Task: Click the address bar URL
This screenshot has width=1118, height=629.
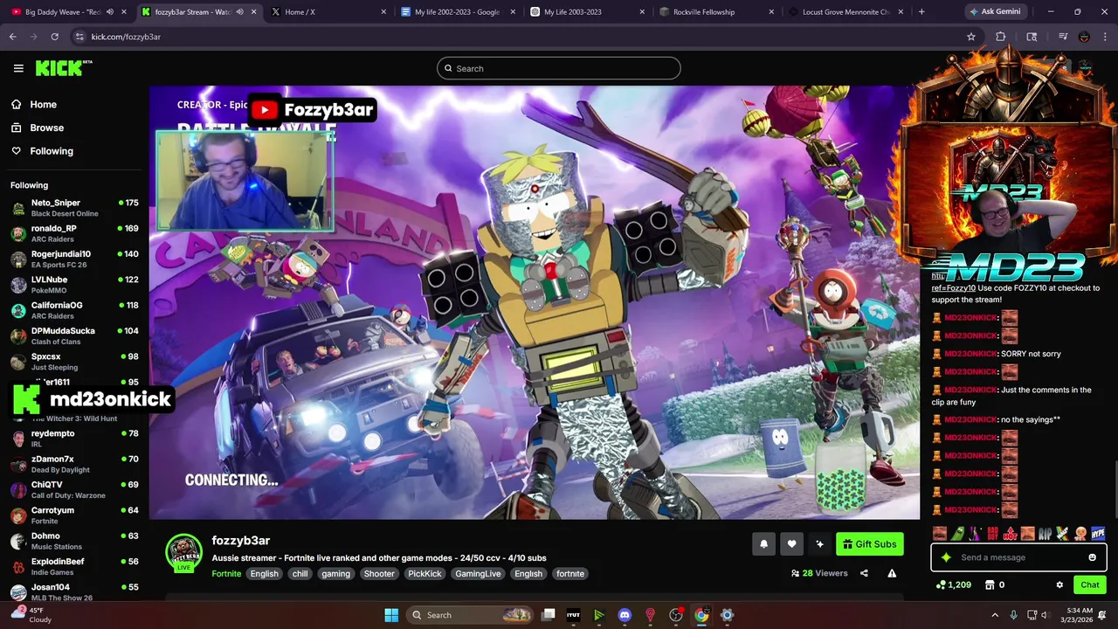Action: tap(126, 37)
